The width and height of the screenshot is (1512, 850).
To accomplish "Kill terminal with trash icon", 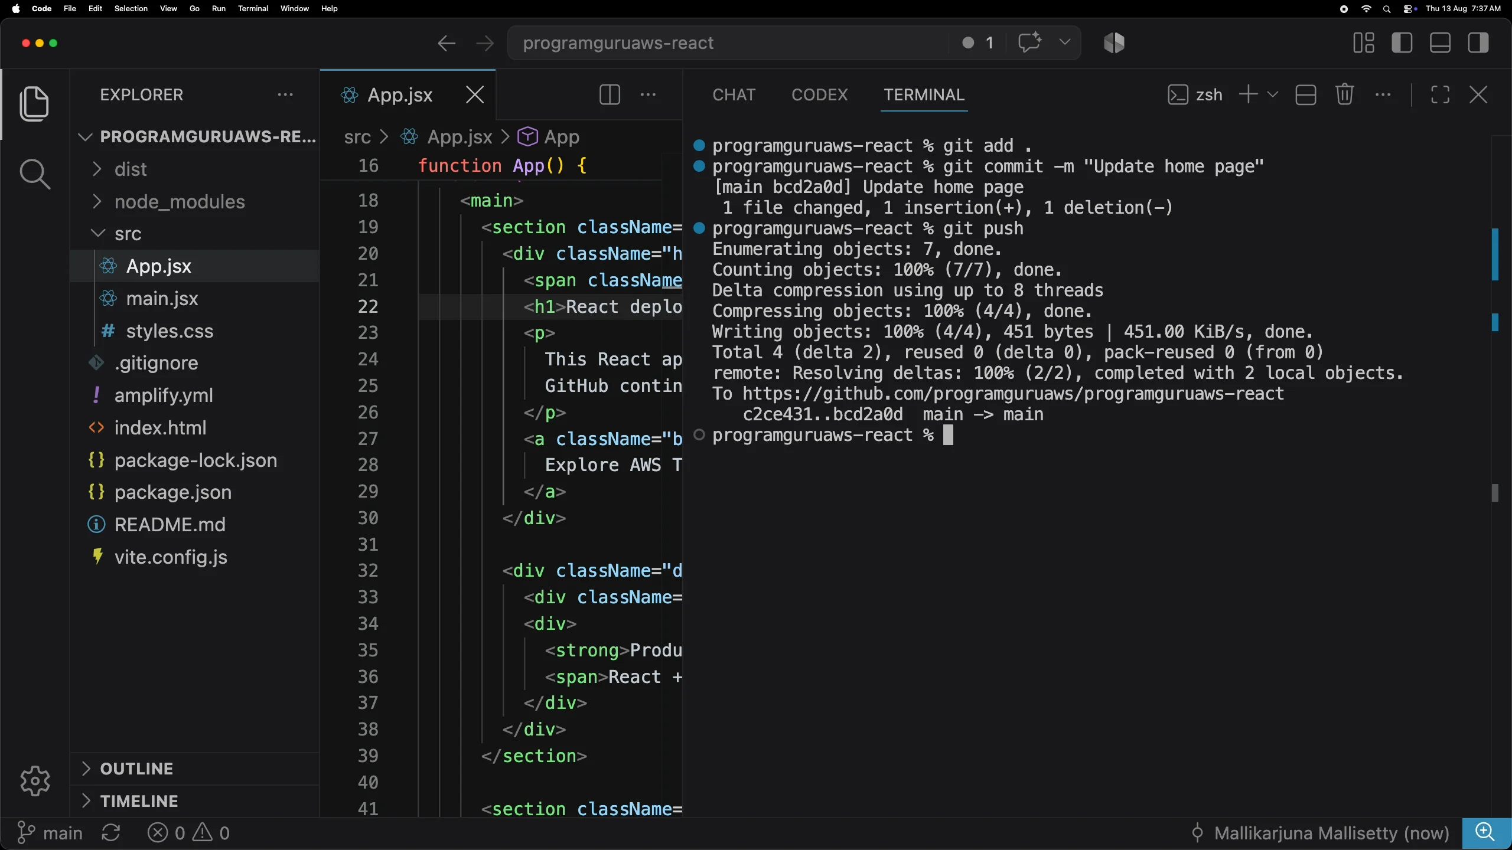I will [1344, 94].
